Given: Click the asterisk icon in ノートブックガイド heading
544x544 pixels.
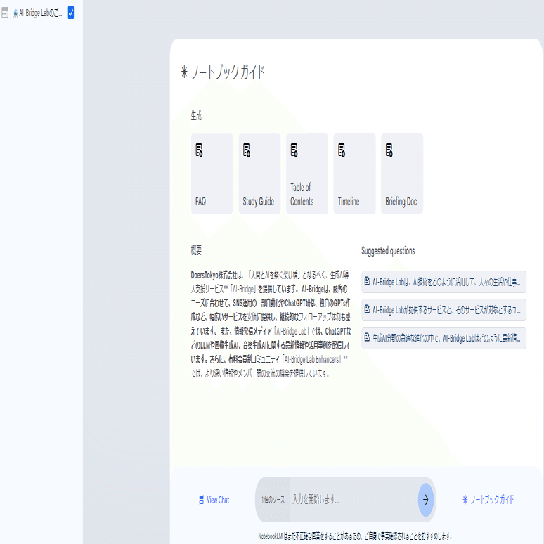Looking at the screenshot, I should 184,72.
